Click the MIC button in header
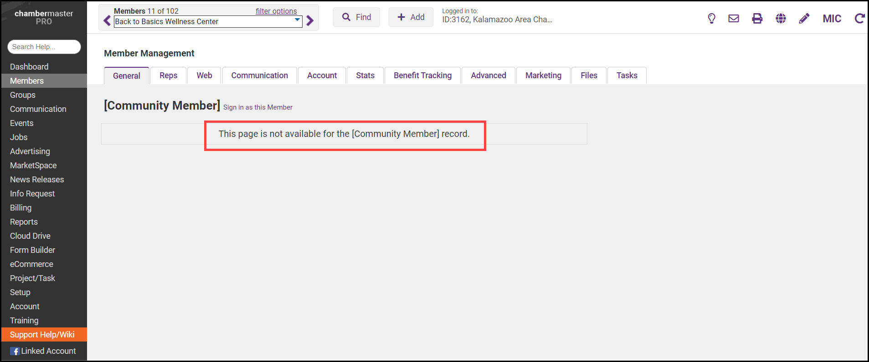869x362 pixels. [832, 19]
